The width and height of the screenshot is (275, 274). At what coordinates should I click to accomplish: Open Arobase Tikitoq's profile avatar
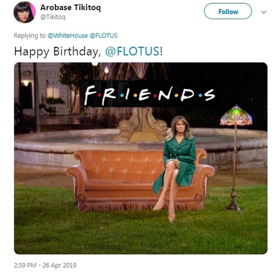coord(24,12)
